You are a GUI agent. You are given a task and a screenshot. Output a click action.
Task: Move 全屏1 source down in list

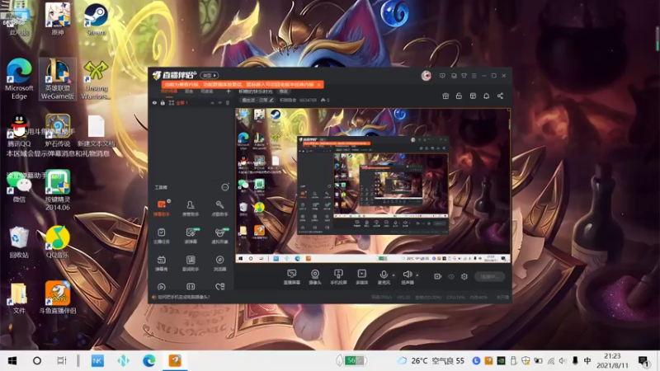pos(219,102)
